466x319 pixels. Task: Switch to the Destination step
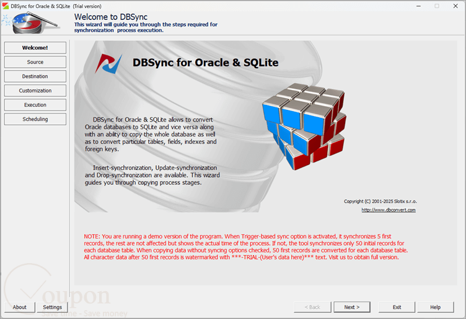coord(35,76)
